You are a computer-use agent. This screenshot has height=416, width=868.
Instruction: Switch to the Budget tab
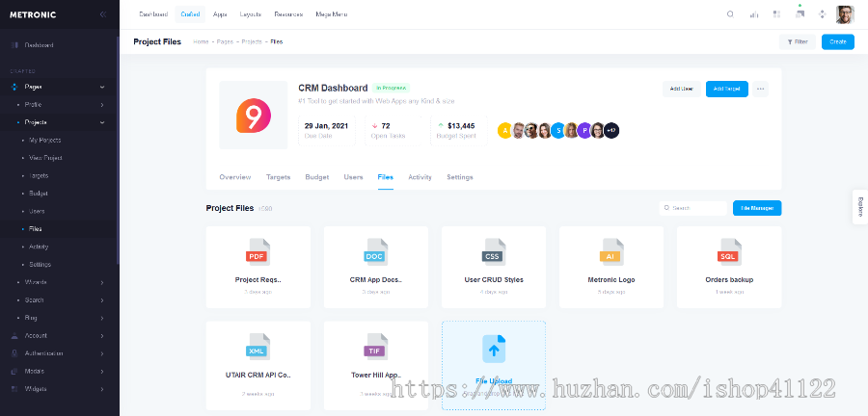[316, 177]
